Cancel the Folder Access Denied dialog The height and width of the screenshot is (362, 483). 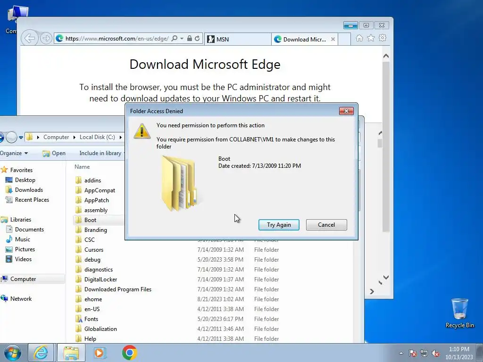326,225
